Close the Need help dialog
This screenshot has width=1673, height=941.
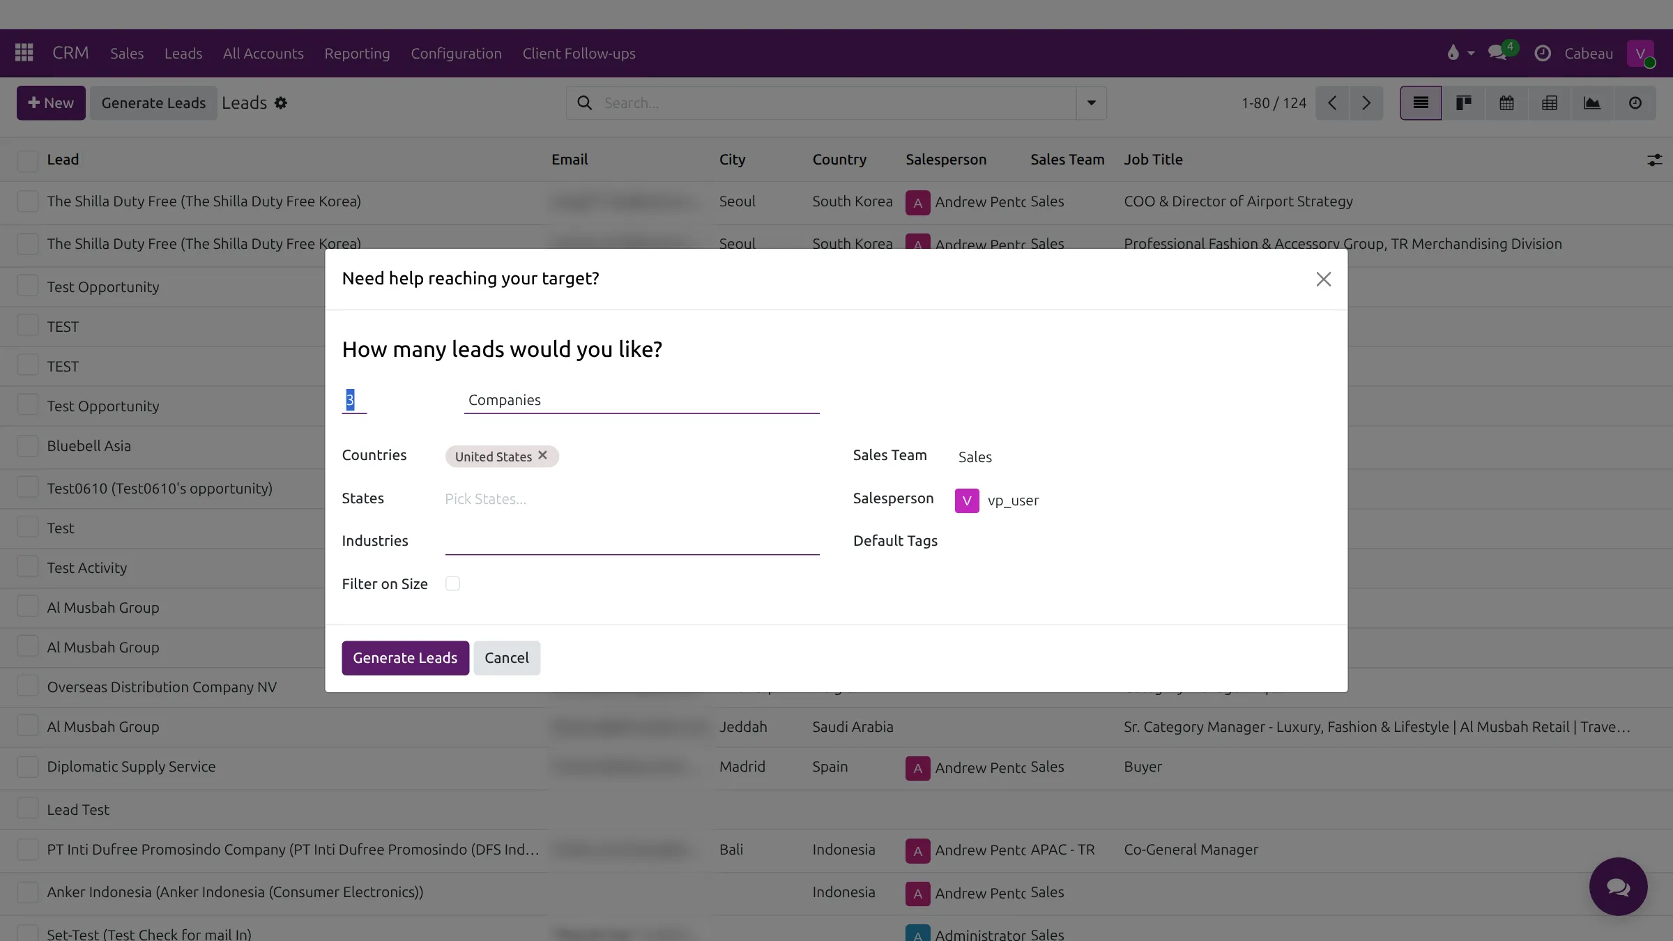tap(1323, 279)
